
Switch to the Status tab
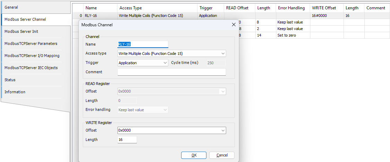tap(36, 80)
